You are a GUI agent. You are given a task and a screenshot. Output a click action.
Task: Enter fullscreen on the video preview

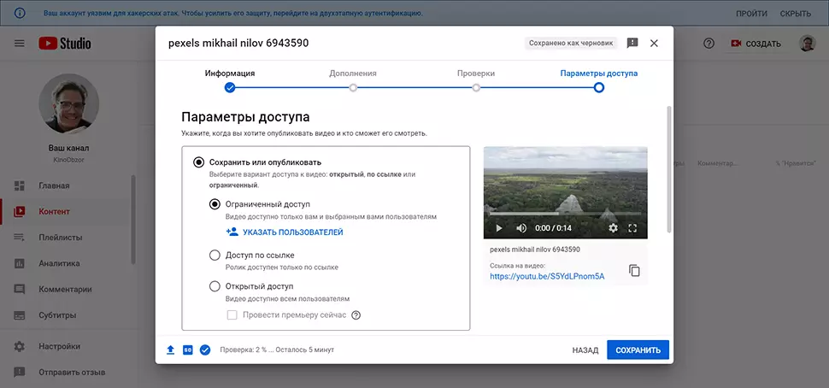(x=633, y=228)
